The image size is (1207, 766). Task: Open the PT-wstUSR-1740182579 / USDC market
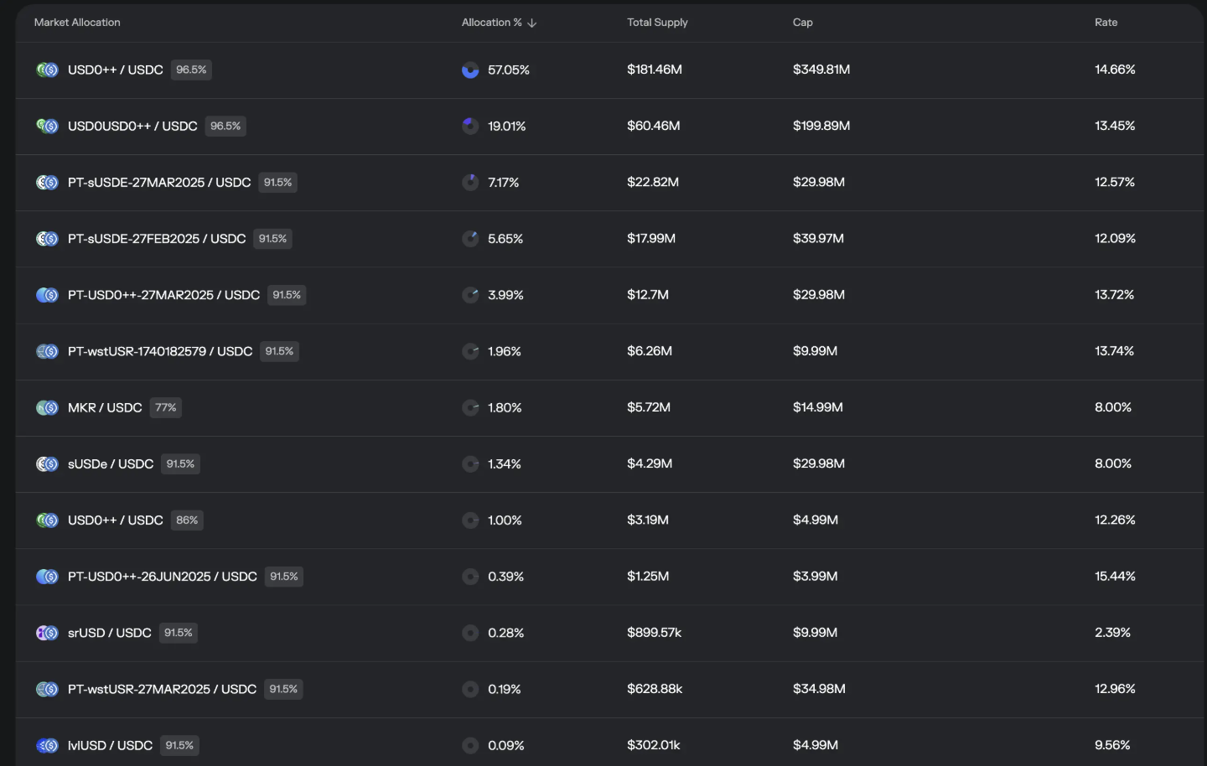(x=160, y=351)
